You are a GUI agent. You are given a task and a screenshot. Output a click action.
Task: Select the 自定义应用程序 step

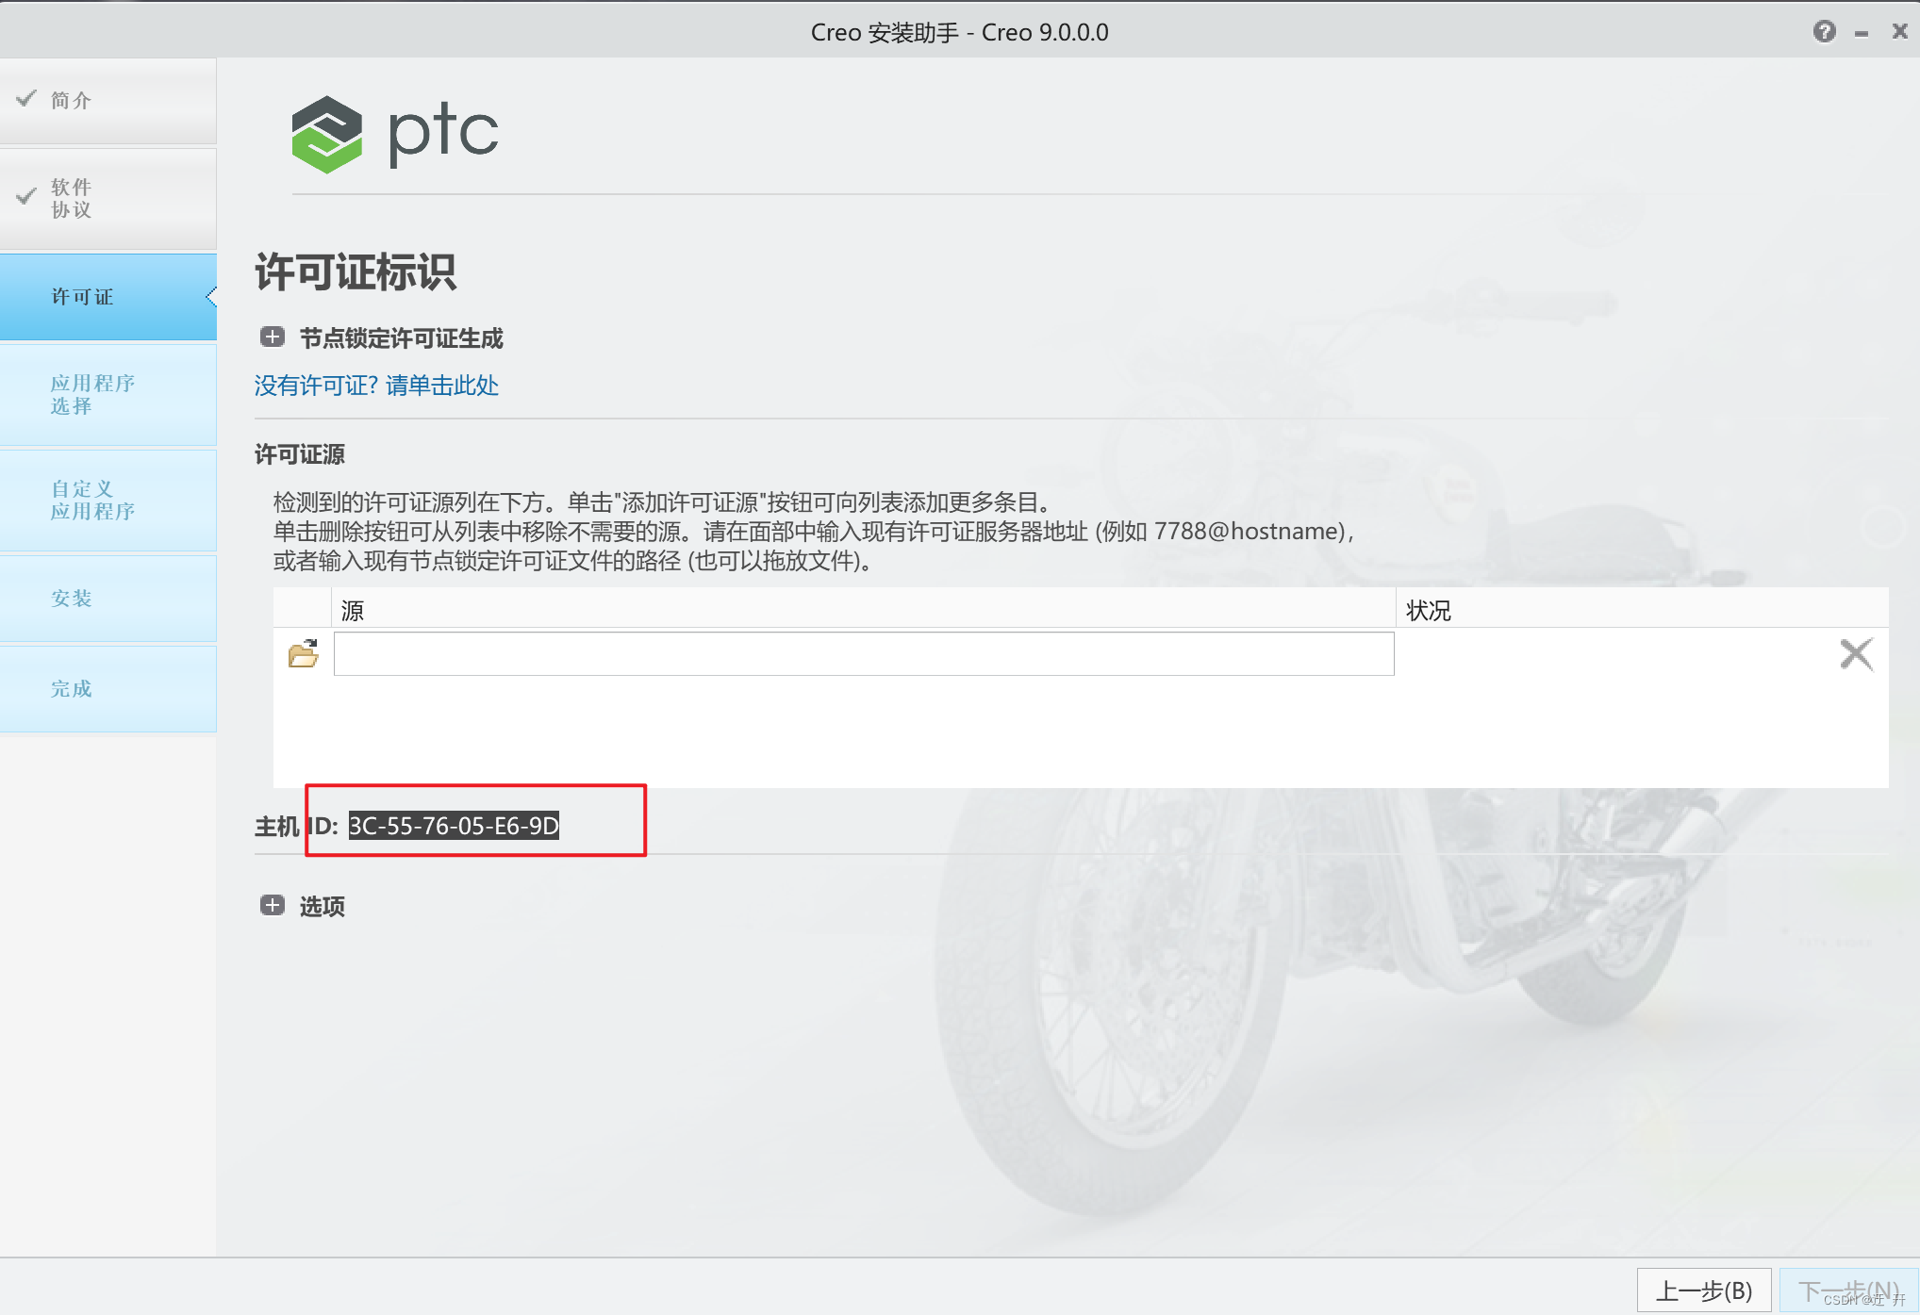(108, 501)
